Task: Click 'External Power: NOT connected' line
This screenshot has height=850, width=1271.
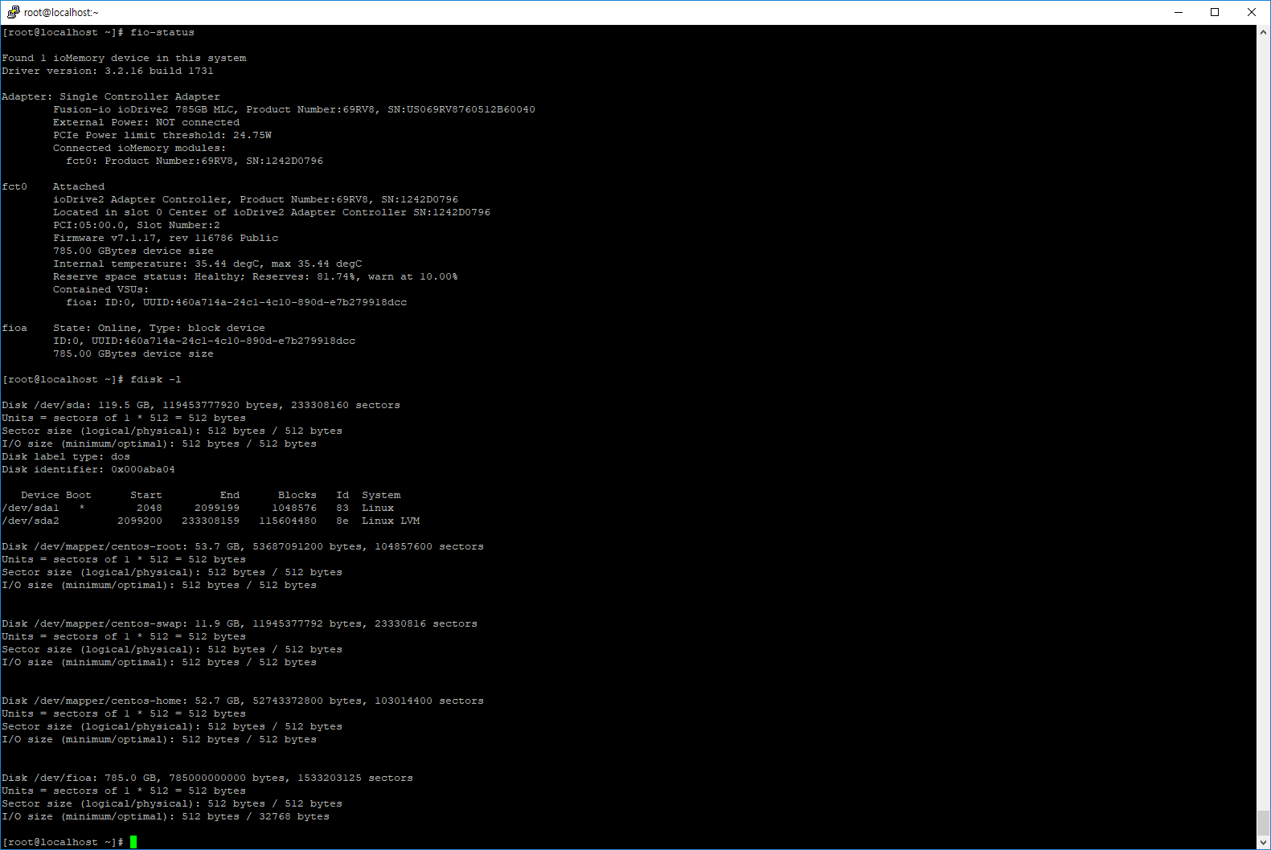Action: point(146,122)
